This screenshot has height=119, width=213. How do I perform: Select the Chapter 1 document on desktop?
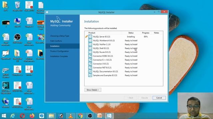pyautogui.click(x=29, y=22)
